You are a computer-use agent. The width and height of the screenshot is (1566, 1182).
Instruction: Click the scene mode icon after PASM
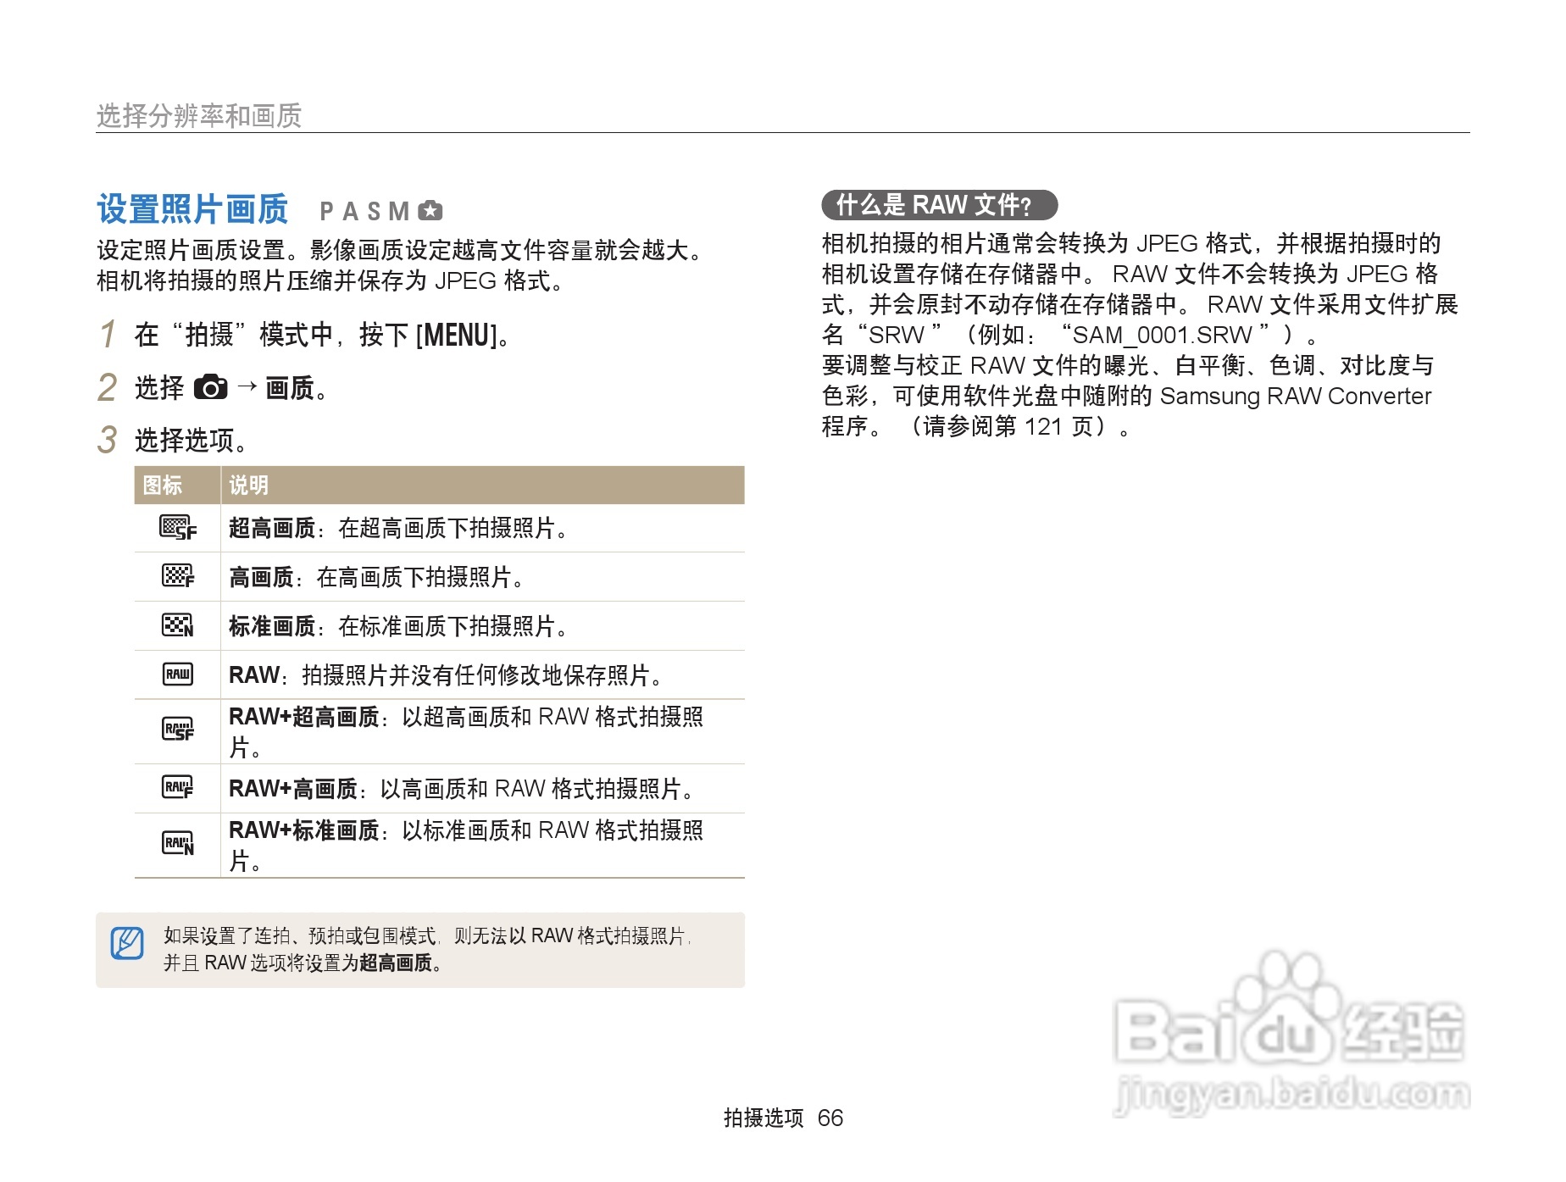[430, 210]
